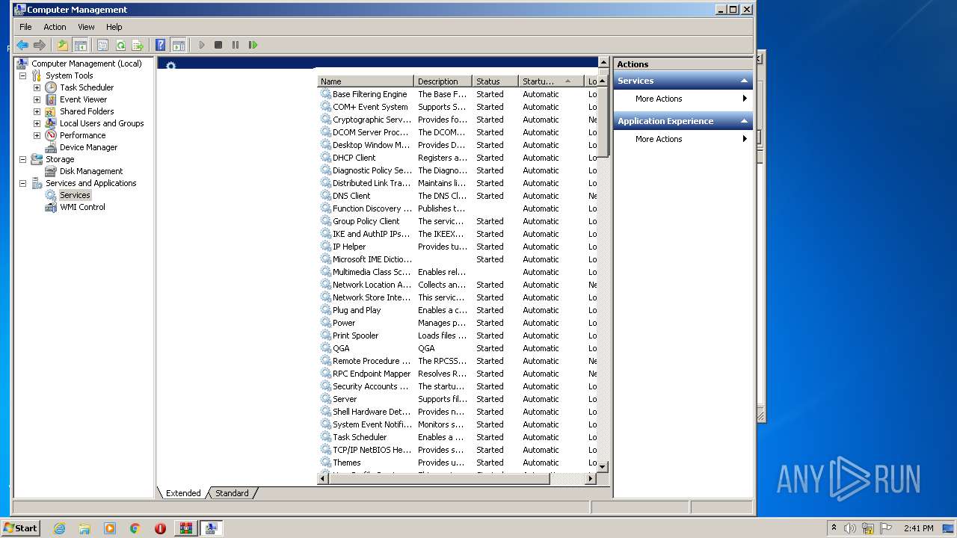Switch to the Standard tab
Viewport: 957px width, 538px height.
232,493
